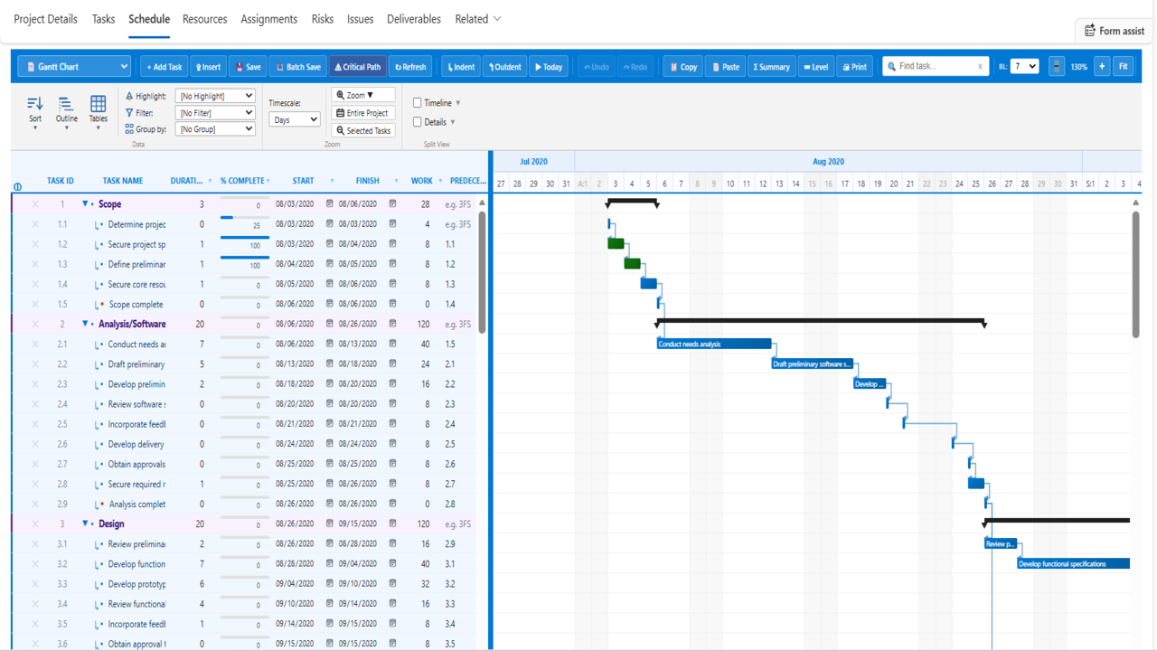The width and height of the screenshot is (1157, 651).
Task: Open the Gantt Chart view dropdown
Action: pyautogui.click(x=74, y=67)
